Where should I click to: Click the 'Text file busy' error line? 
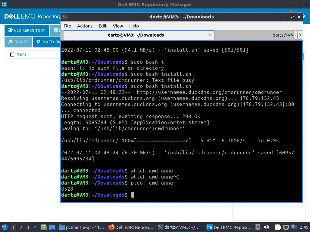point(128,80)
